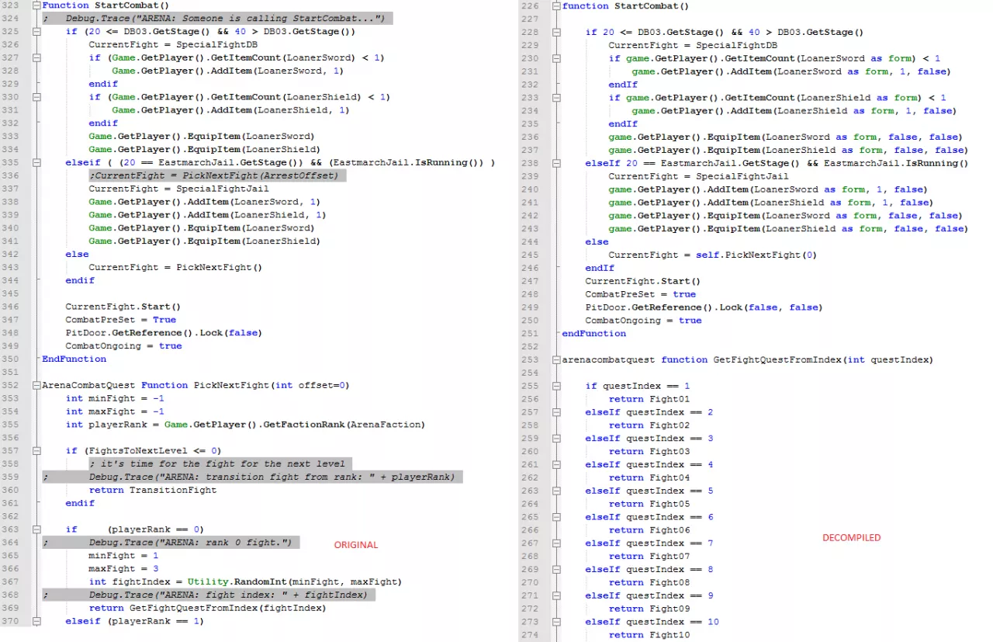
Task: Collapse GetFightQuestFromIndex function at line 253
Action: [x=556, y=360]
